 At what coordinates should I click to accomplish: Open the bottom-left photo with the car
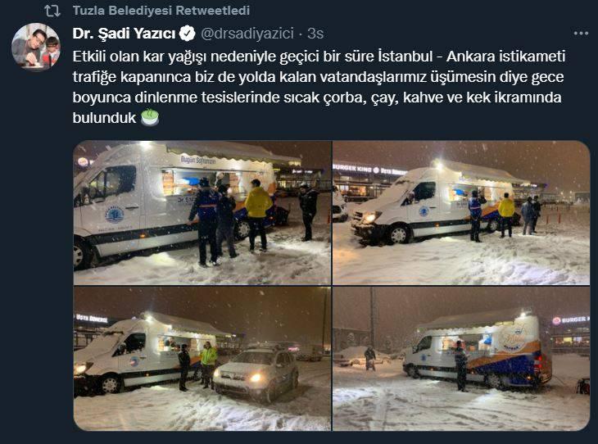tap(202, 359)
